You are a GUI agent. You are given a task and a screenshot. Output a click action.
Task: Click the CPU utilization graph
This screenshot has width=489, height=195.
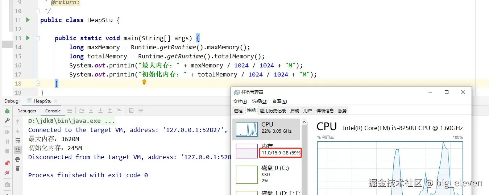pos(390,168)
